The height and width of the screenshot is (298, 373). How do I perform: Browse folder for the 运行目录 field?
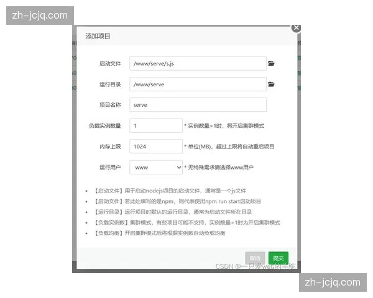tap(271, 84)
